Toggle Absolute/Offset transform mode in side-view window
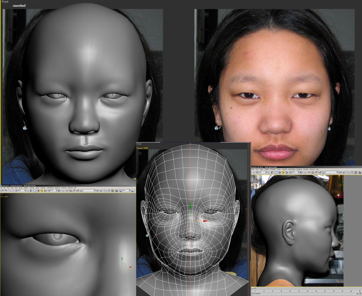This screenshot has width=362, height=296. (360, 294)
